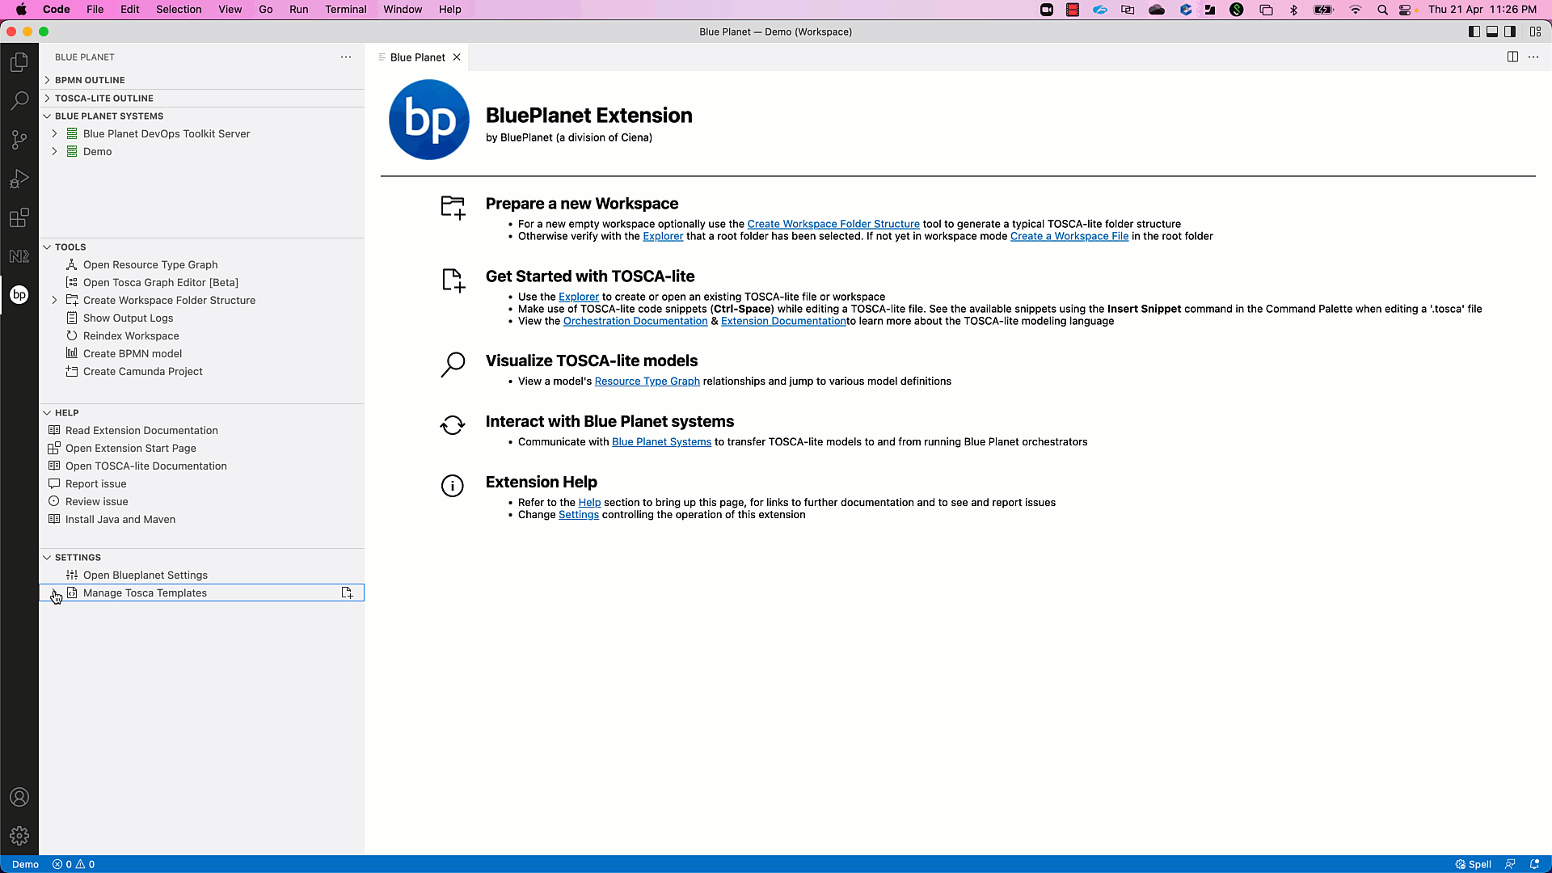
Task: Expand the BPMN OUTLINE section
Action: [x=202, y=80]
